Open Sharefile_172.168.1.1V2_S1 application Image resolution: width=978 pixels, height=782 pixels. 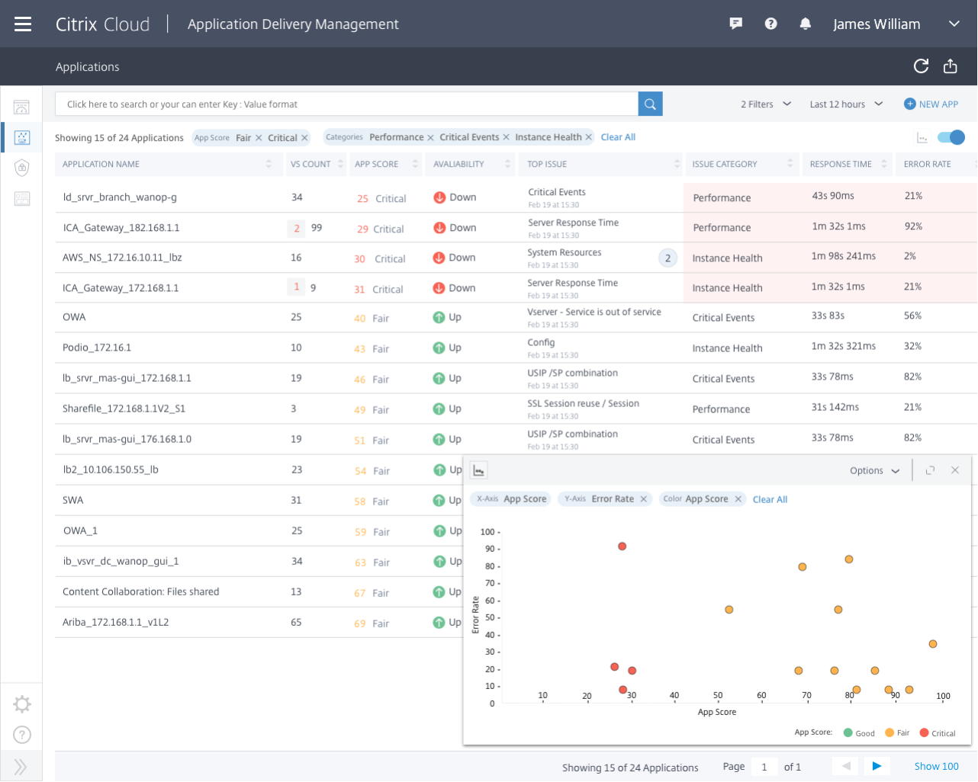click(124, 409)
